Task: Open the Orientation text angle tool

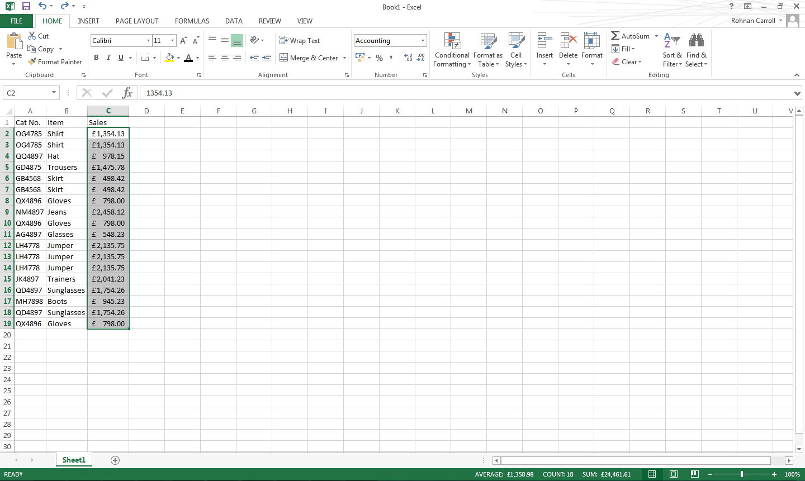Action: click(x=255, y=40)
